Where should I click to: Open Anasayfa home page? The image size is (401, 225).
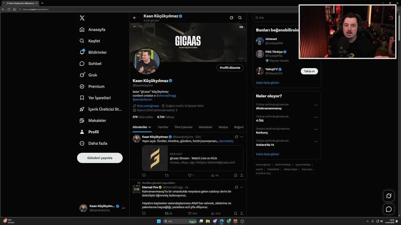click(92, 30)
